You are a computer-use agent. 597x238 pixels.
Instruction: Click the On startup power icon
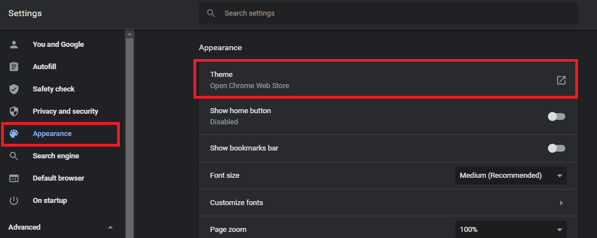[x=14, y=201]
